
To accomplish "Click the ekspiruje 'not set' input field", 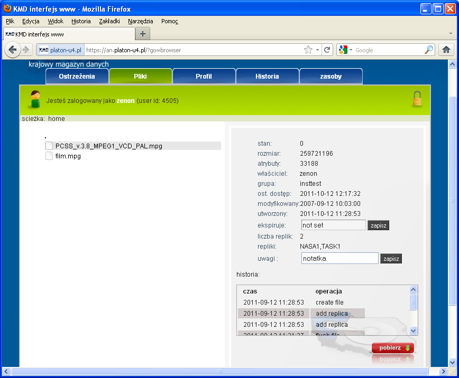I will pos(334,225).
